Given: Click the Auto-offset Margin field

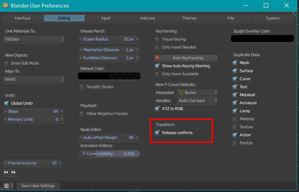Looking at the screenshot, I should pos(109,137).
